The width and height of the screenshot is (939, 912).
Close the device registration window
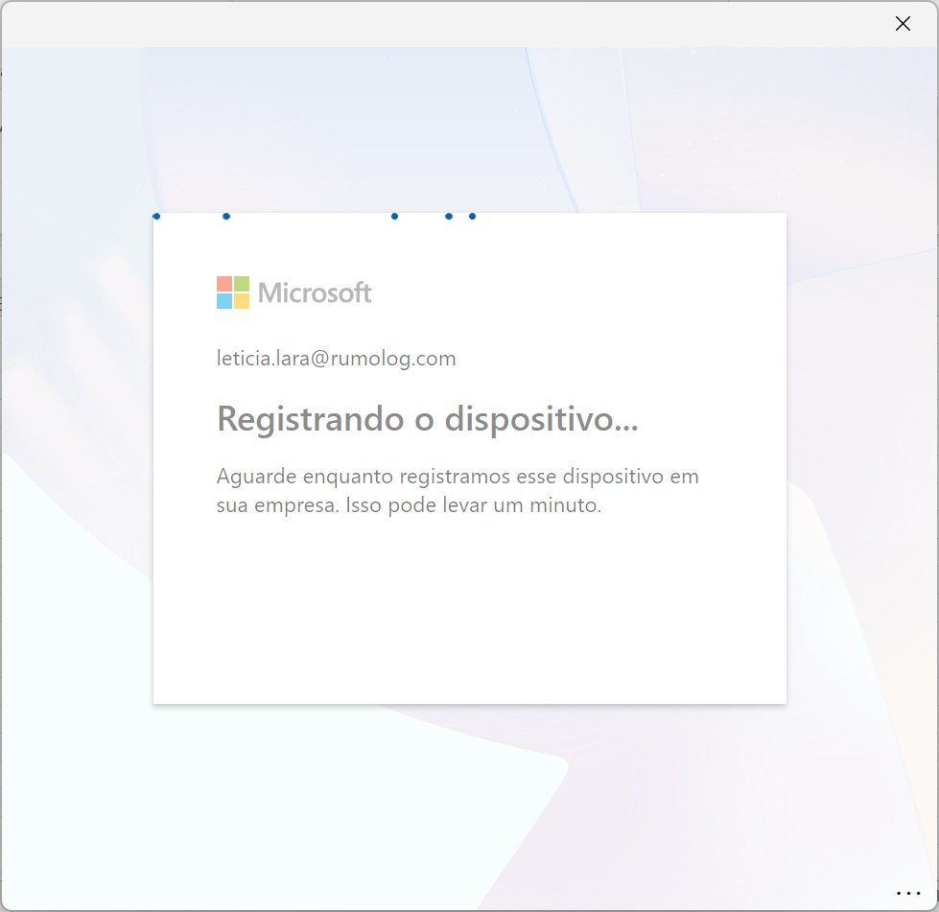(903, 23)
